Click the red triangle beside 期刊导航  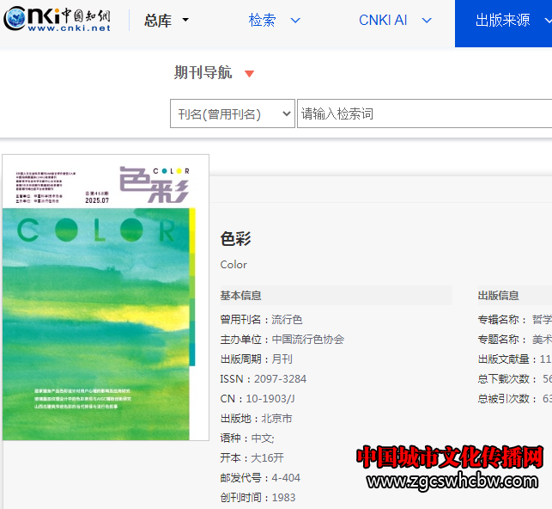tap(249, 74)
